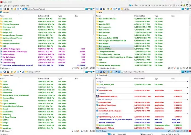The height and width of the screenshot is (135, 191).
Task: Create new folder in the XDA pane
Action: click(x=111, y=9)
